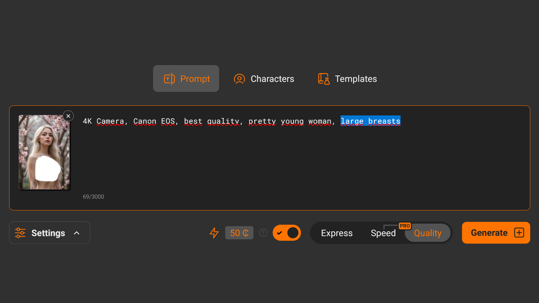Click the Templates flask icon
Screen dimensions: 539x303
[x=324, y=79]
